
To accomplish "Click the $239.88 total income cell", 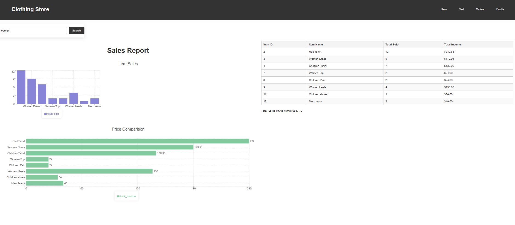I will [477, 52].
